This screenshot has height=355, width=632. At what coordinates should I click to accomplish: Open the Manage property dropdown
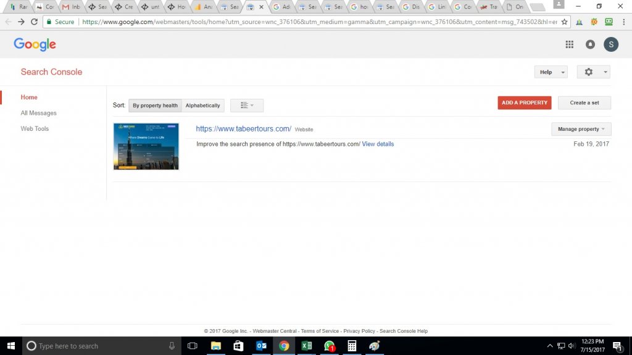581,129
